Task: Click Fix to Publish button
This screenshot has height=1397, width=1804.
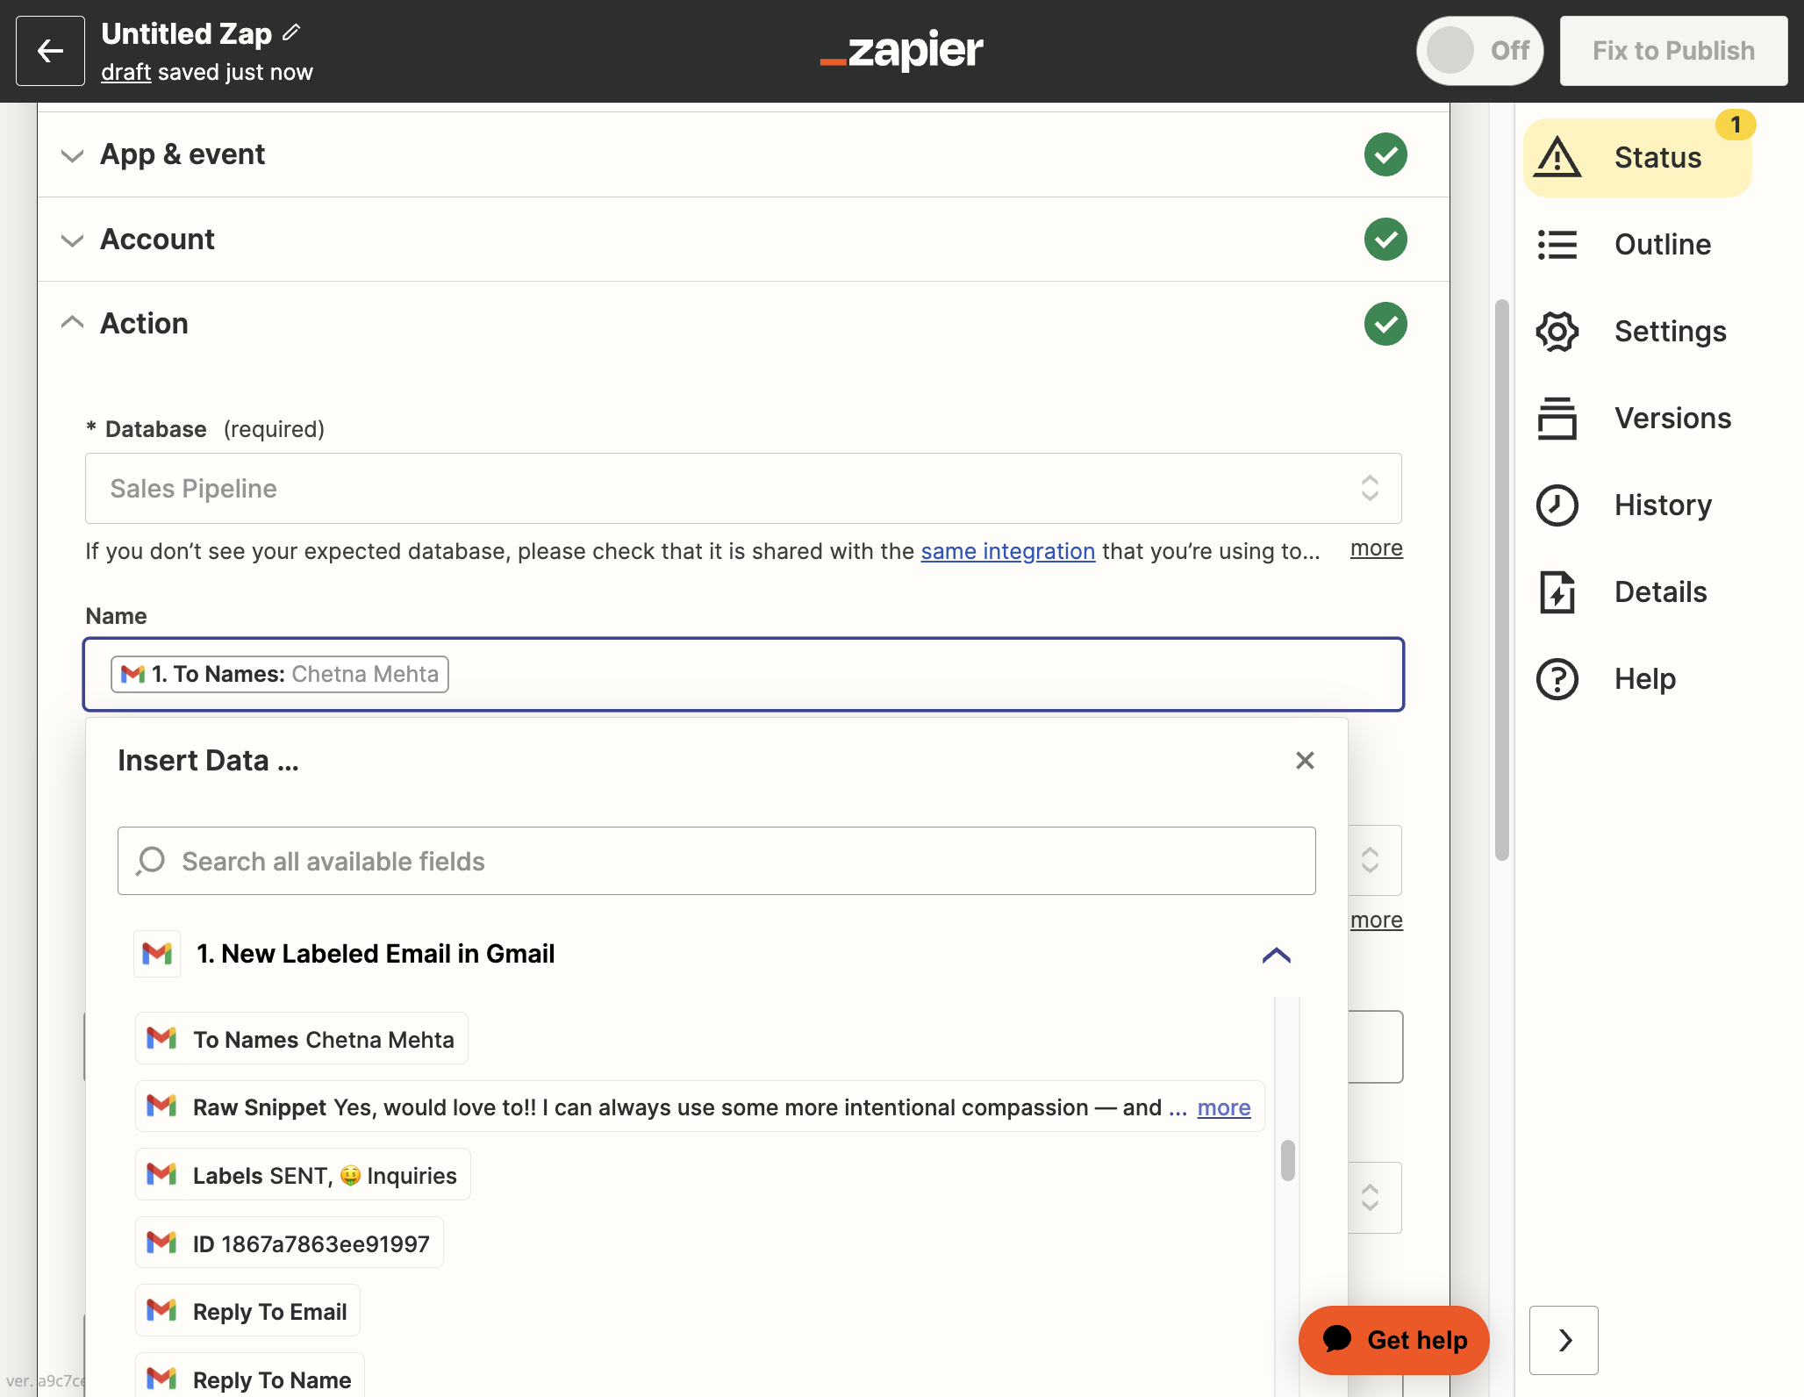Action: pos(1673,51)
